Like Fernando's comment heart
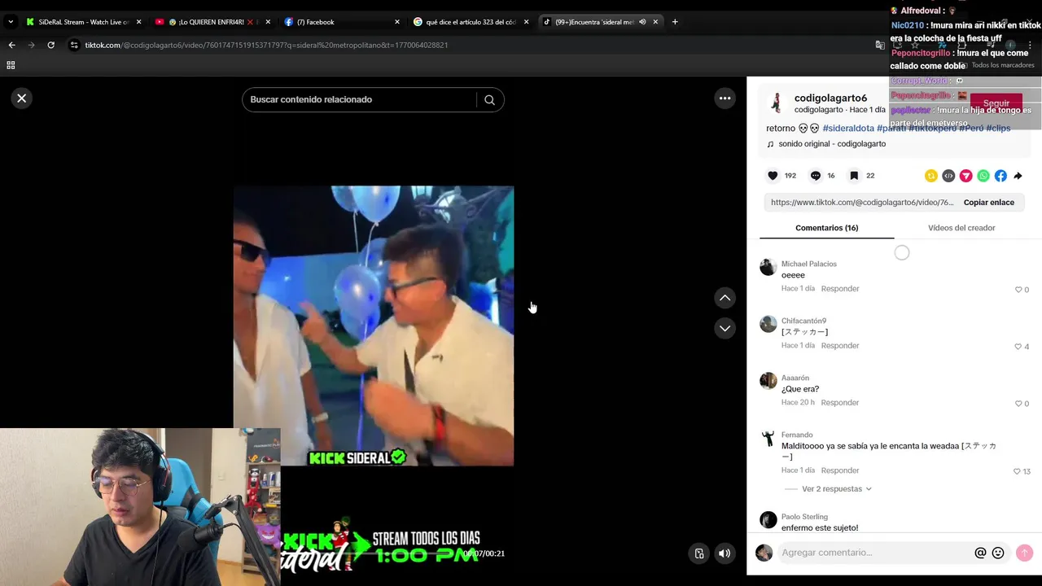1042x586 pixels. [x=1017, y=471]
